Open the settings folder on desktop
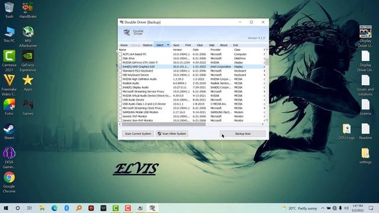This screenshot has width=379, height=213. (365, 156)
